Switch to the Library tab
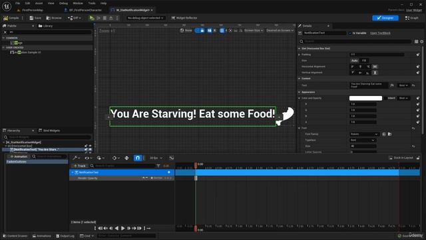 [x=45, y=26]
